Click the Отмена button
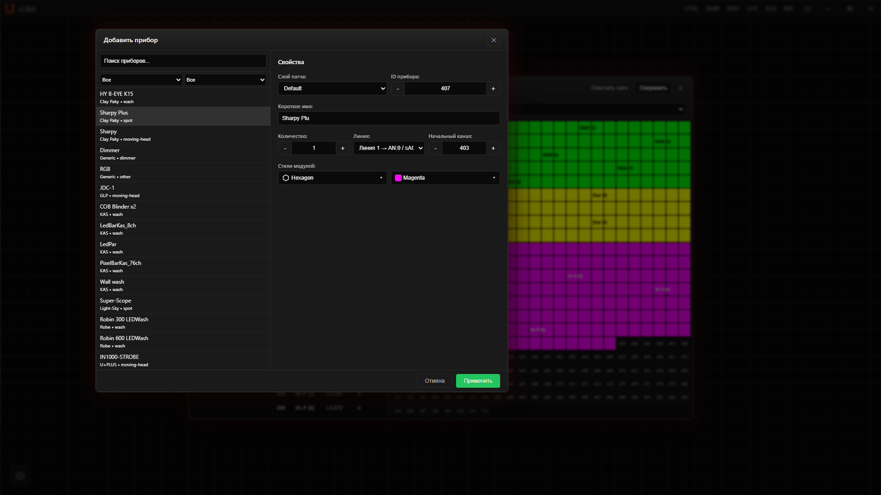This screenshot has width=881, height=495. tap(435, 381)
